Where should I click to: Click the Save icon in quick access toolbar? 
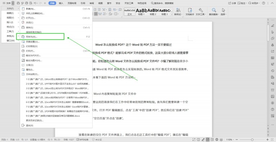[x=18, y=3]
